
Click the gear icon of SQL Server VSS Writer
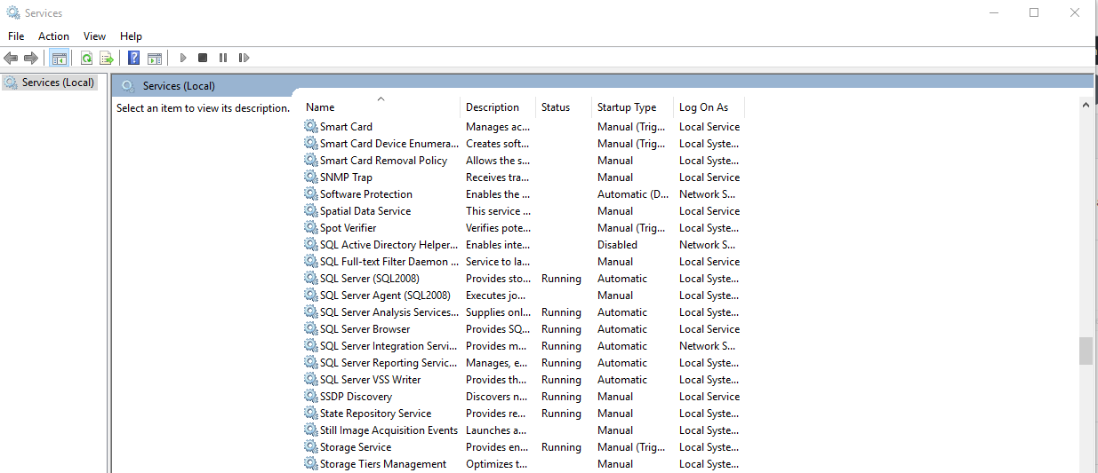point(310,380)
